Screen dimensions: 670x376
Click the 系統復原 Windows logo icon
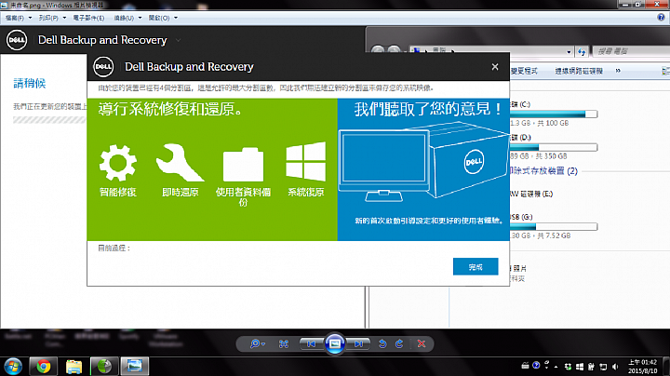pyautogui.click(x=305, y=162)
